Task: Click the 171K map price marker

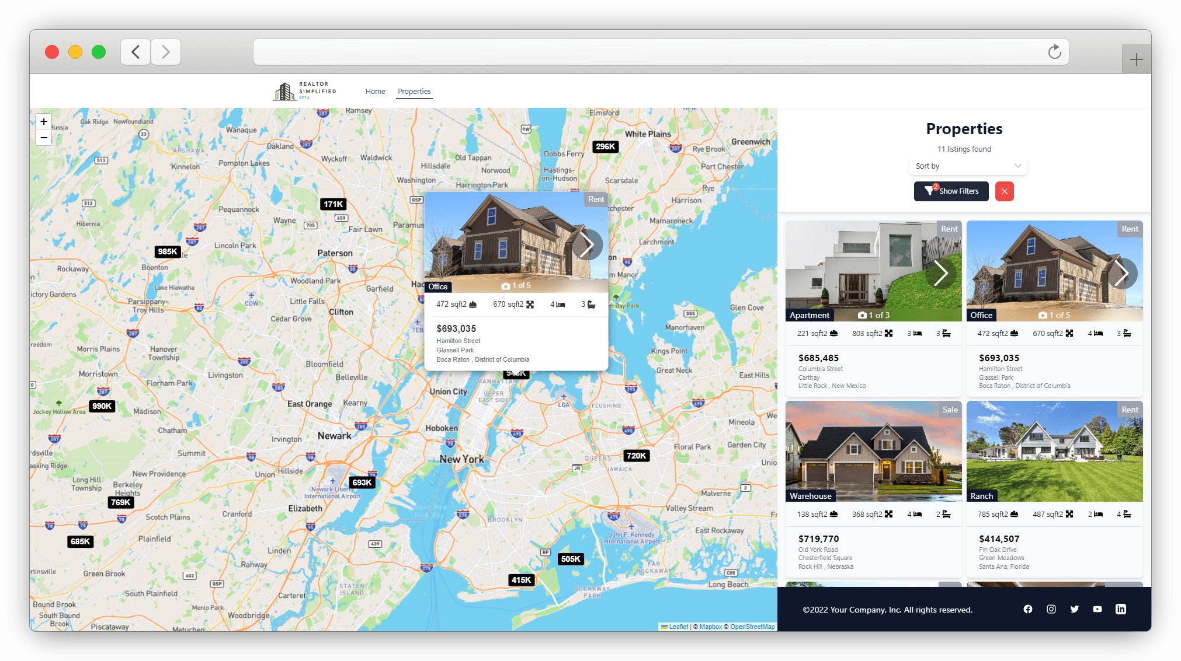Action: click(334, 204)
